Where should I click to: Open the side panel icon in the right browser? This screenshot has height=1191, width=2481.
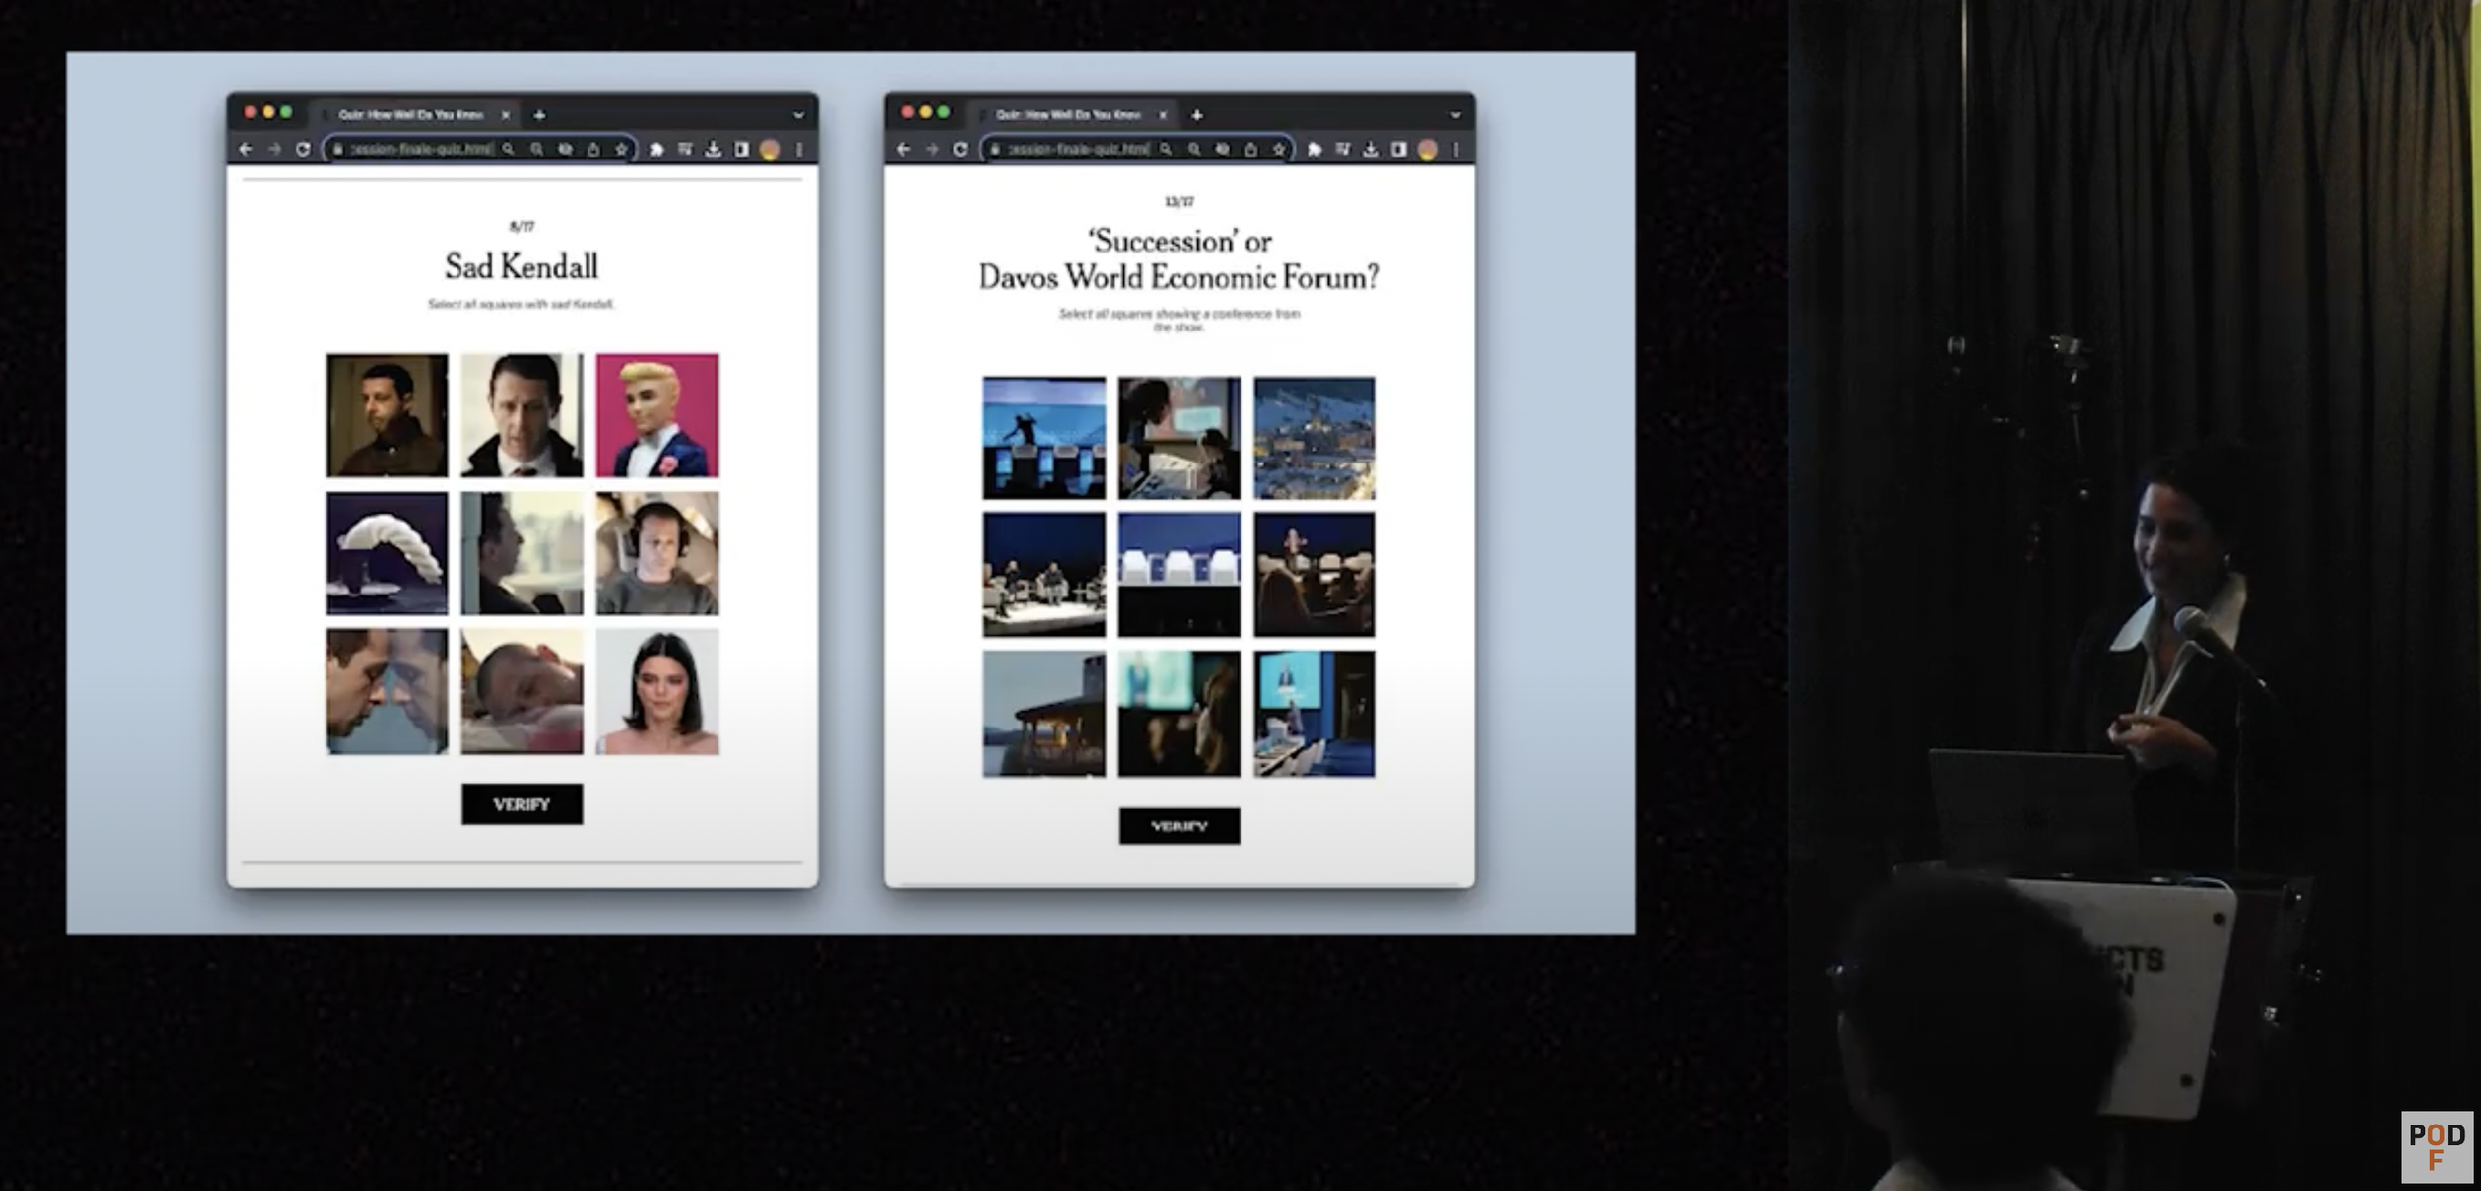(1398, 149)
